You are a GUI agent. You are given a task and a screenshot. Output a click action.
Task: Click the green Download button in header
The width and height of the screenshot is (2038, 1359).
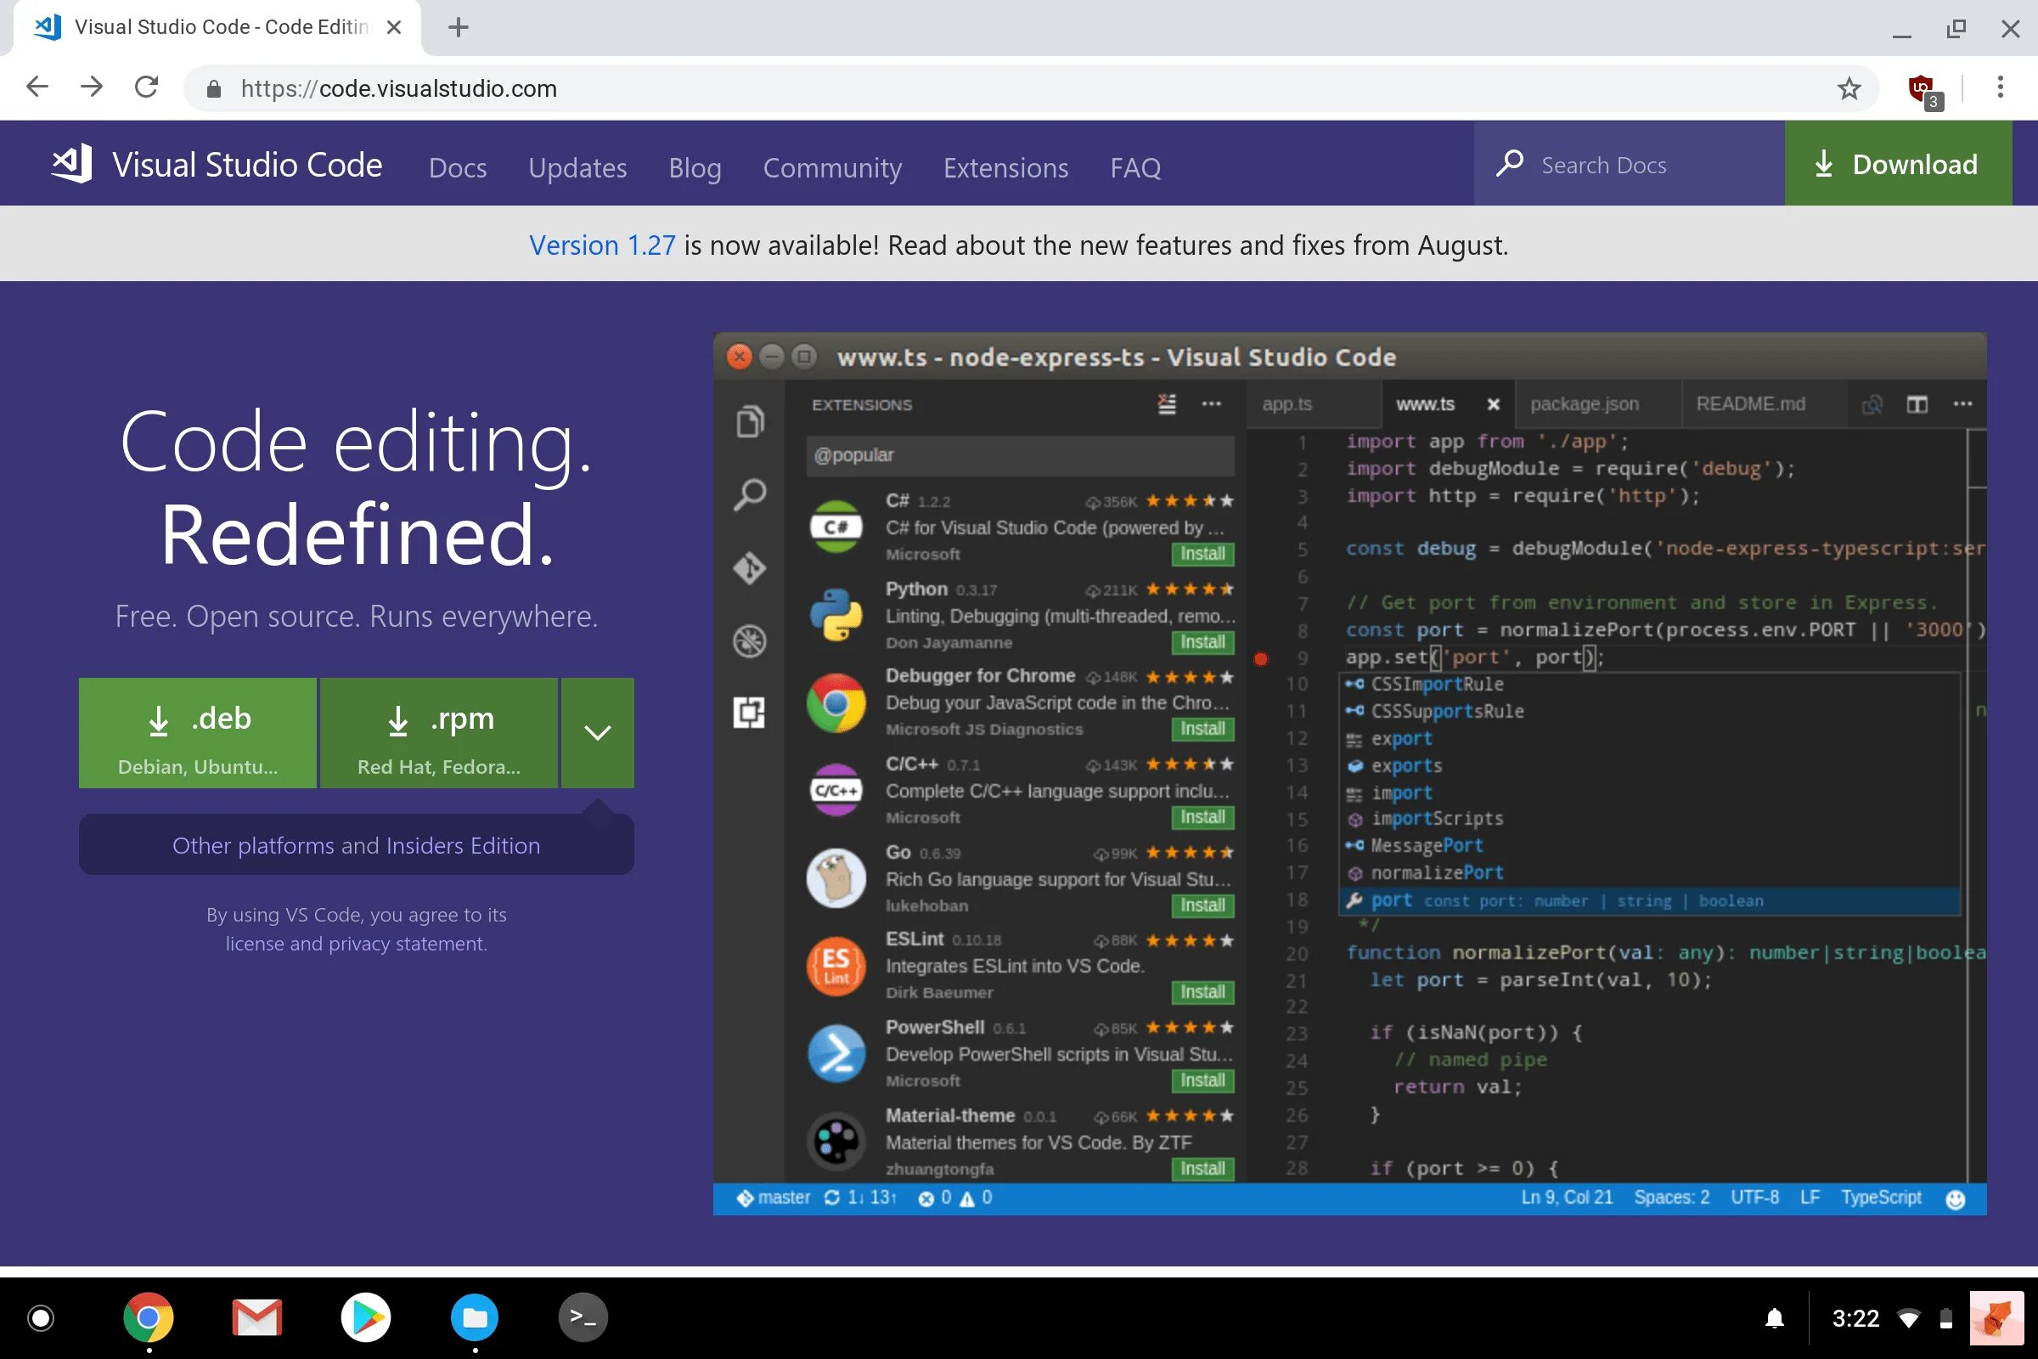[x=1898, y=164]
